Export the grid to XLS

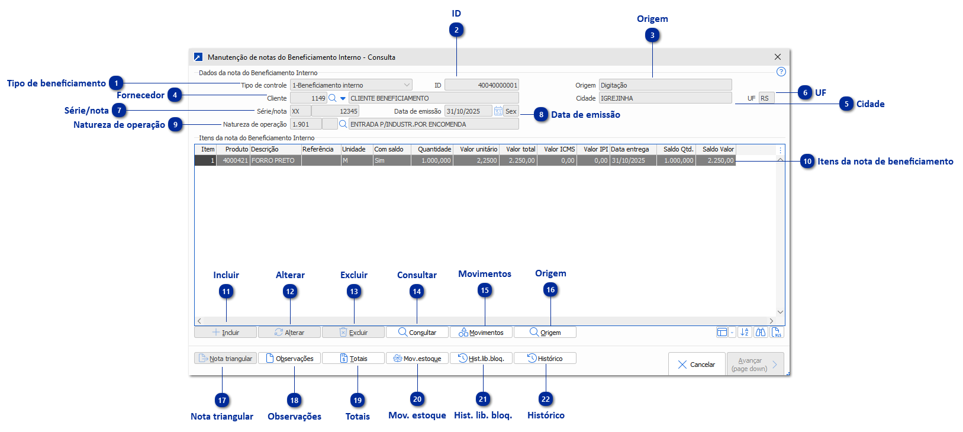(777, 332)
